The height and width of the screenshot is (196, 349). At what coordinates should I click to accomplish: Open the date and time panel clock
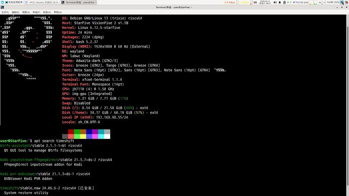coord(265,3)
